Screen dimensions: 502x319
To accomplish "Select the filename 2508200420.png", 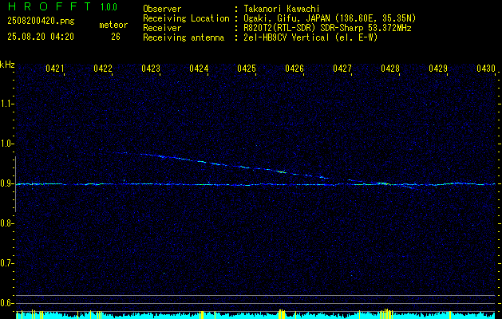I will [41, 22].
